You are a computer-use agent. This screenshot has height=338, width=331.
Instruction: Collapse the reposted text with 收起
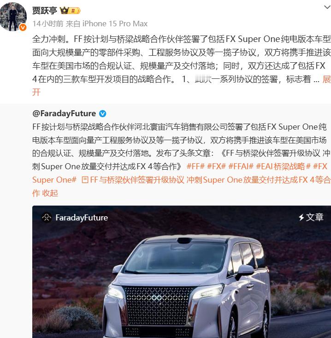(x=50, y=193)
